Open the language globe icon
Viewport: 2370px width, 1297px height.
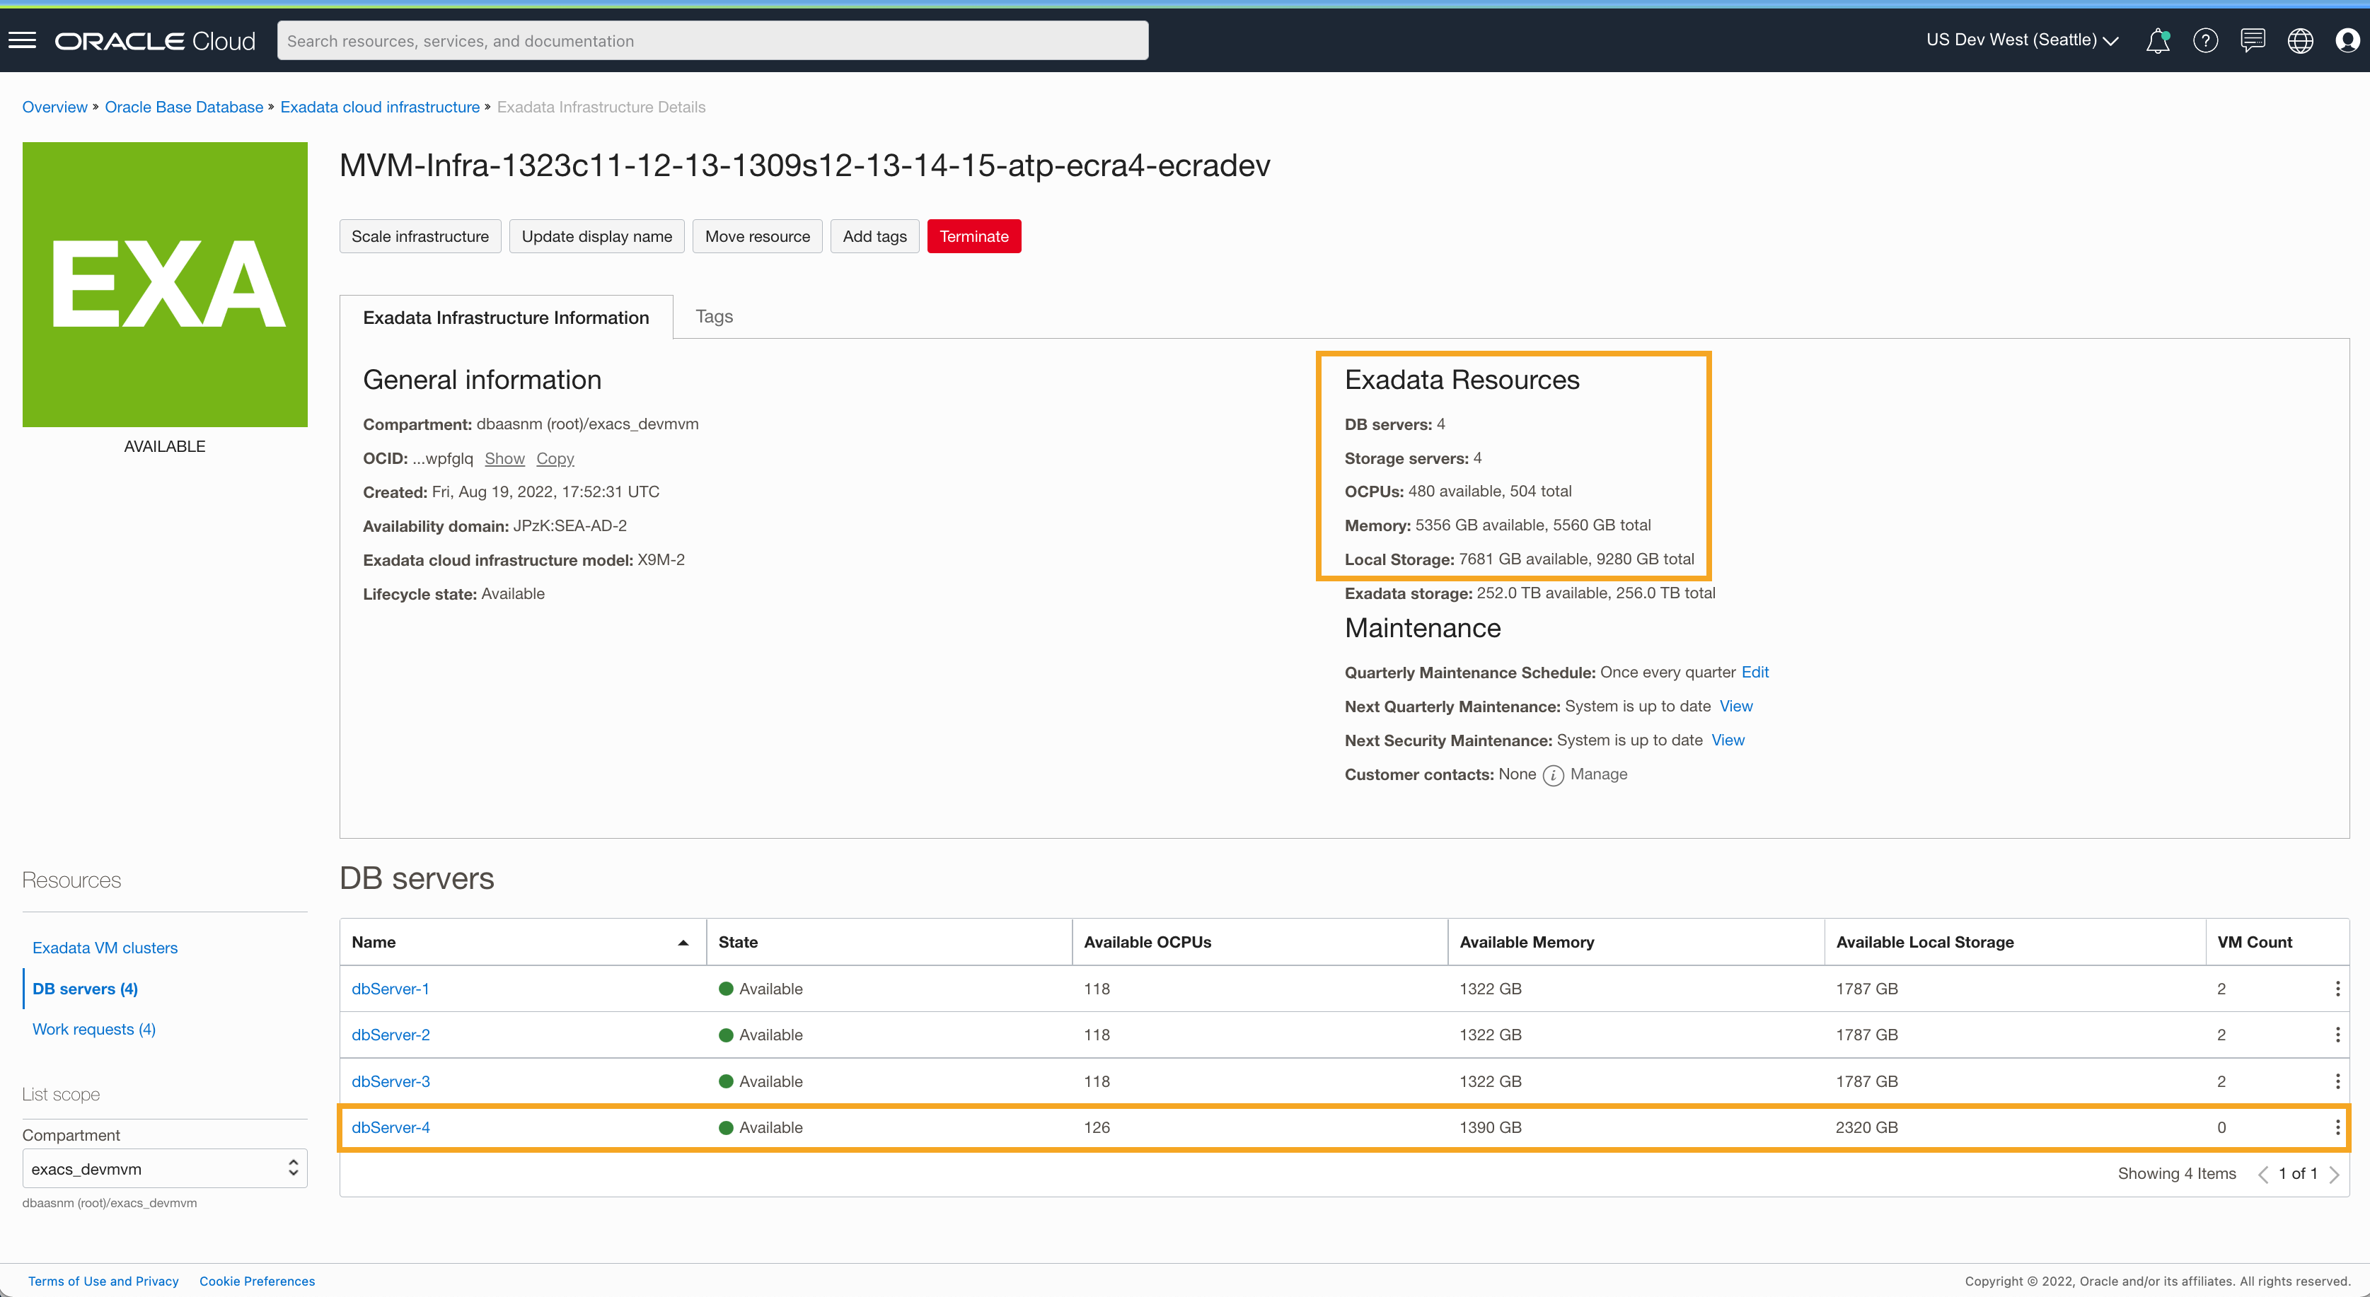pos(2301,40)
